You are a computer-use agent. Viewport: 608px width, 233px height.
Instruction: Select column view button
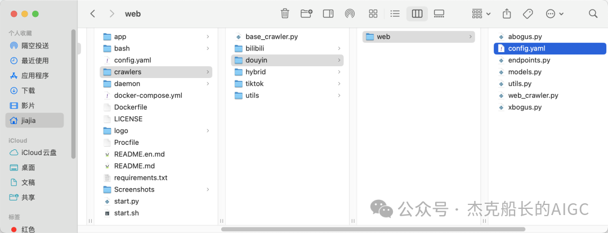[417, 14]
